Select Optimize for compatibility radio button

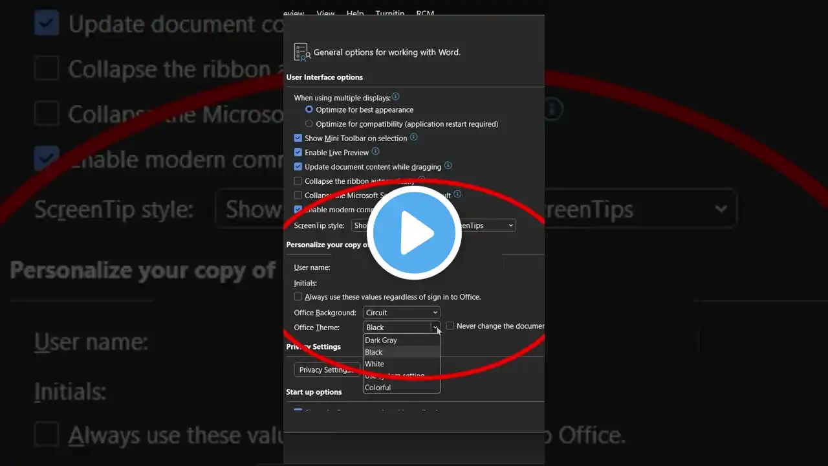tap(309, 124)
